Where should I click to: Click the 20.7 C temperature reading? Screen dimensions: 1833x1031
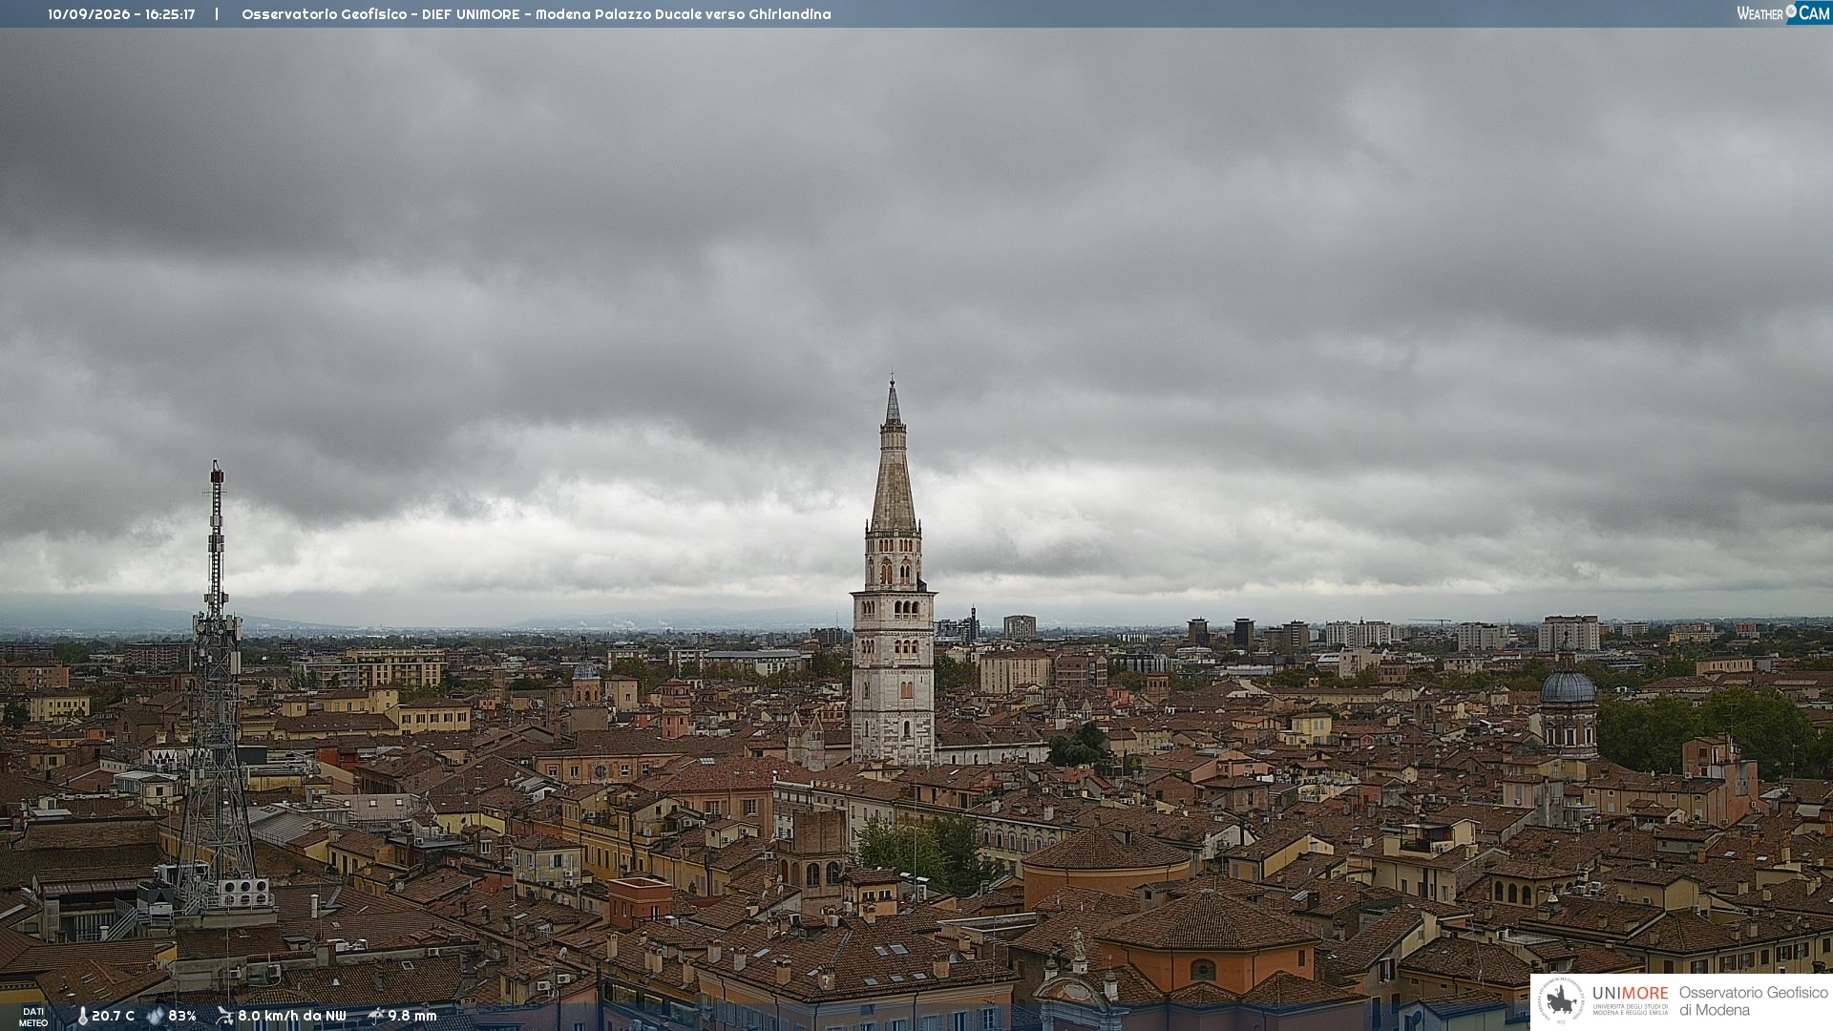pyautogui.click(x=113, y=1017)
